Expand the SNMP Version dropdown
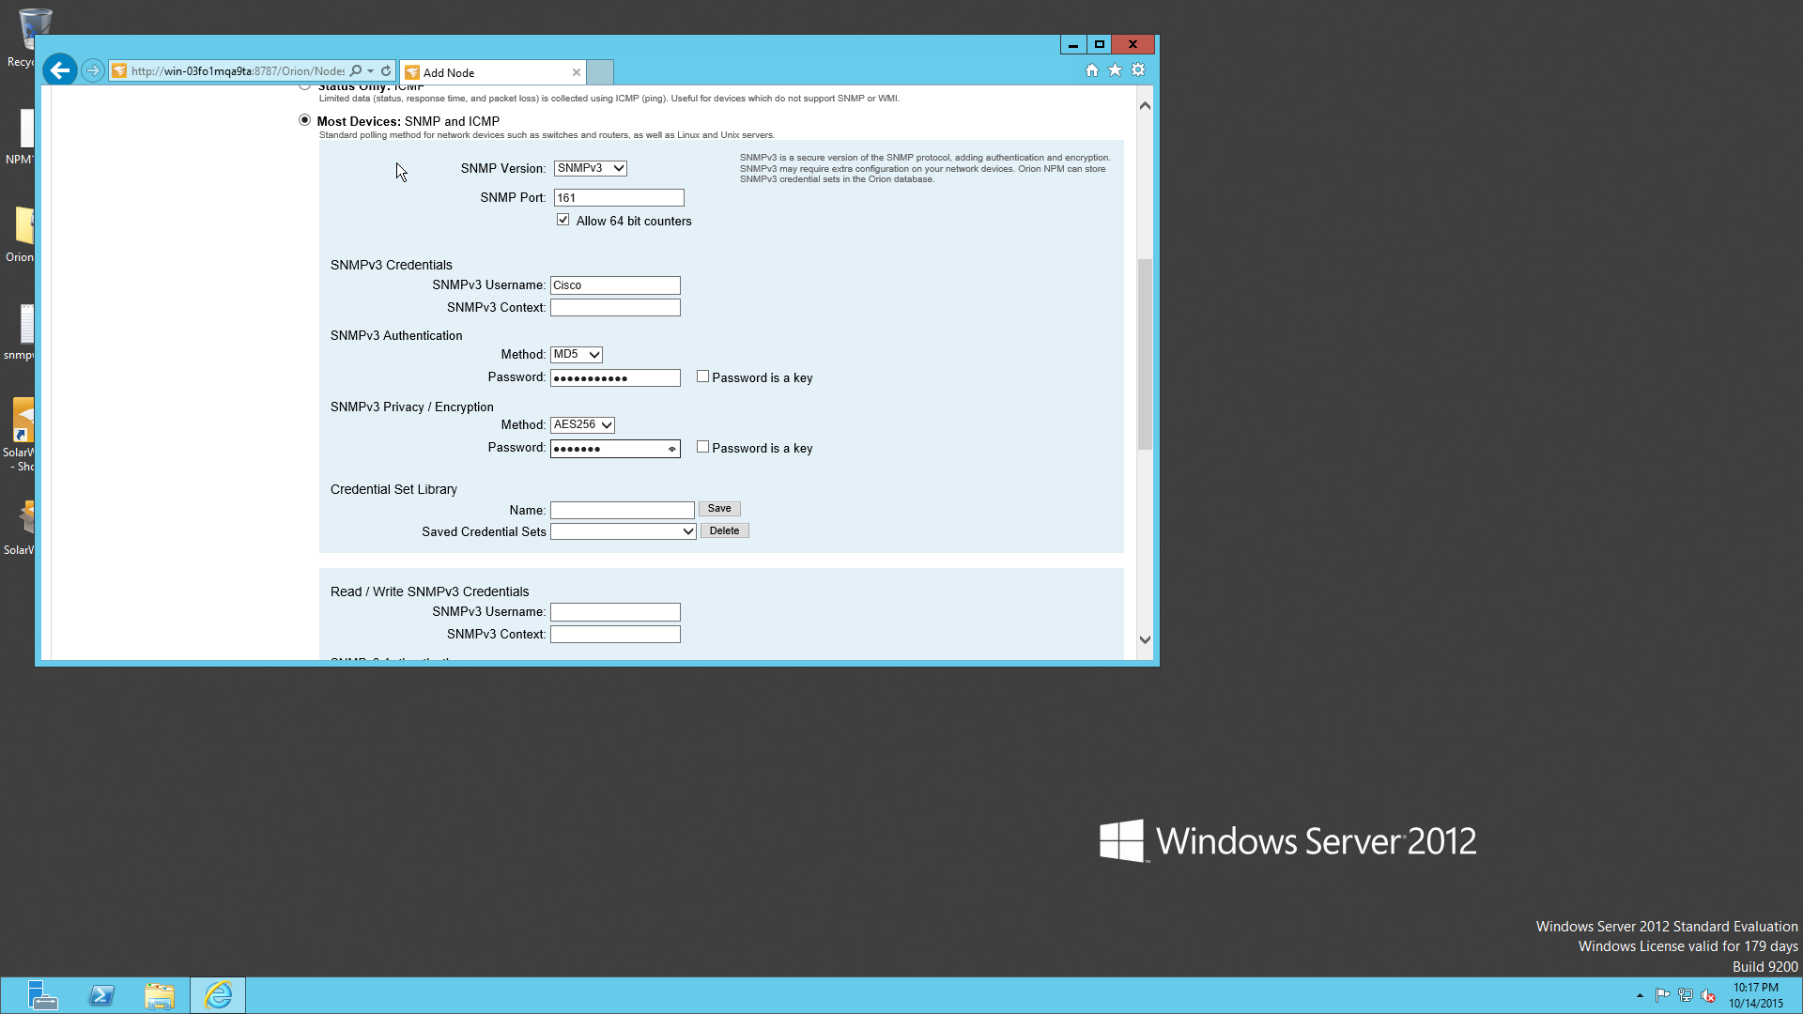This screenshot has height=1014, width=1803. pos(590,168)
